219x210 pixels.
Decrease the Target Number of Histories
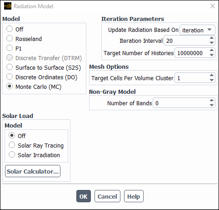coord(212,55)
